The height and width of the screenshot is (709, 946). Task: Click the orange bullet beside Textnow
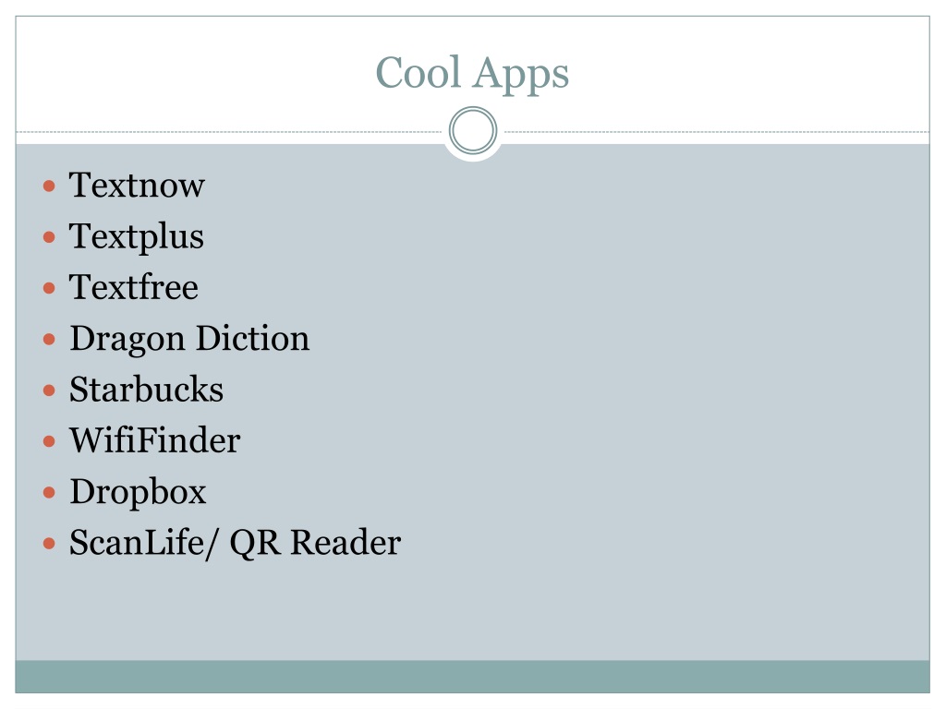tap(50, 186)
